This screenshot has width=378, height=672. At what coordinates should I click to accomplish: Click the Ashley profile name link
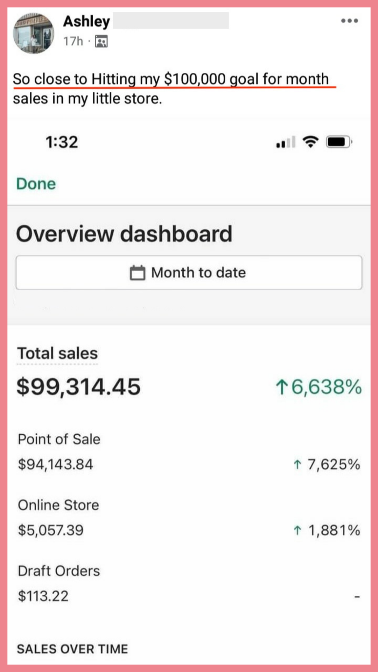pos(86,21)
